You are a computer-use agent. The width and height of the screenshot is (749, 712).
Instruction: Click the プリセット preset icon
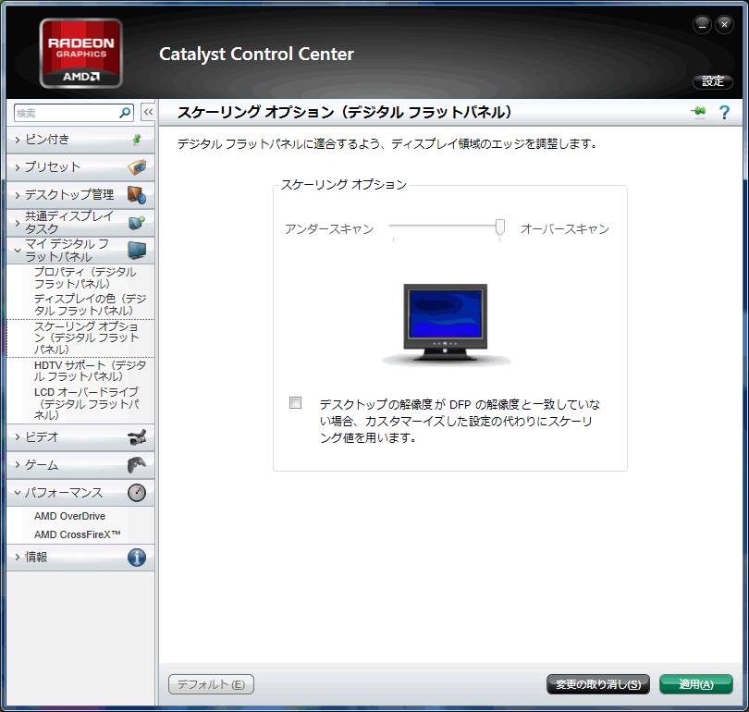click(x=137, y=167)
